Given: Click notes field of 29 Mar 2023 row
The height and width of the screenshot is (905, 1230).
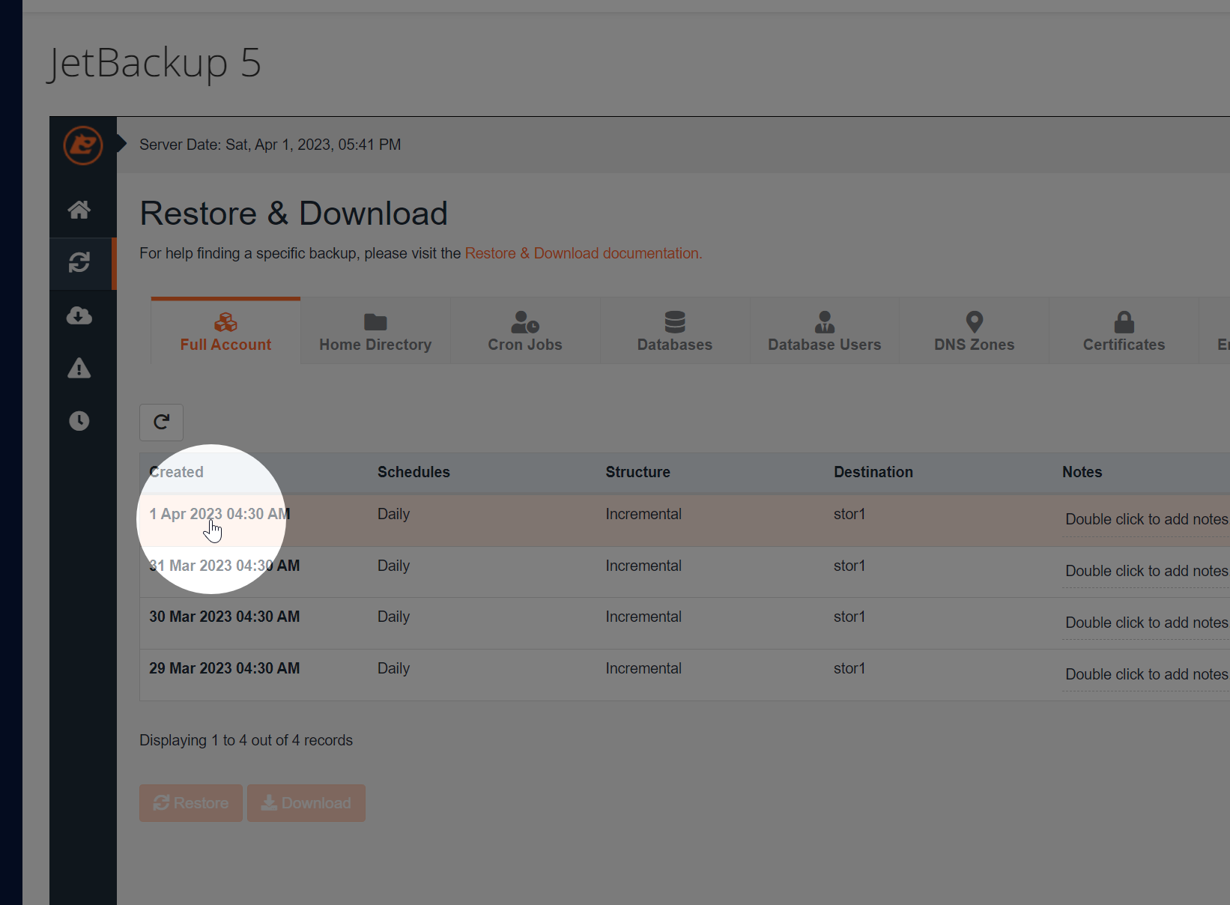Looking at the screenshot, I should point(1146,674).
